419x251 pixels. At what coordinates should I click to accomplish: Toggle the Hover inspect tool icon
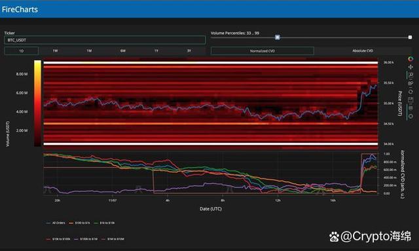coord(410,108)
